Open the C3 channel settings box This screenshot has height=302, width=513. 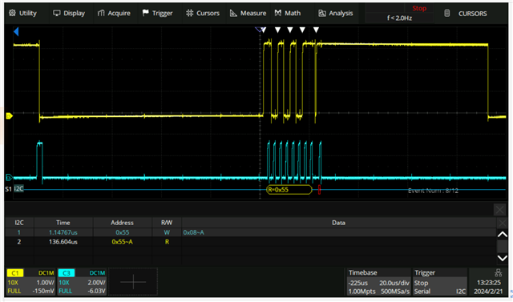click(83, 282)
